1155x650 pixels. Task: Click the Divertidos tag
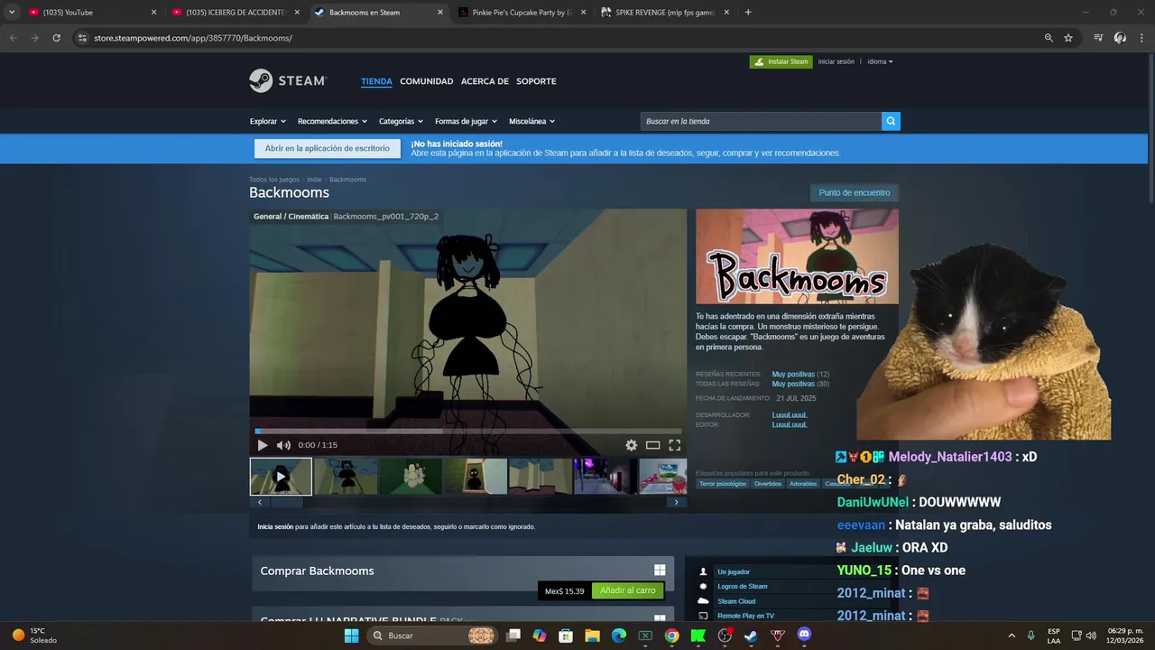pyautogui.click(x=768, y=484)
